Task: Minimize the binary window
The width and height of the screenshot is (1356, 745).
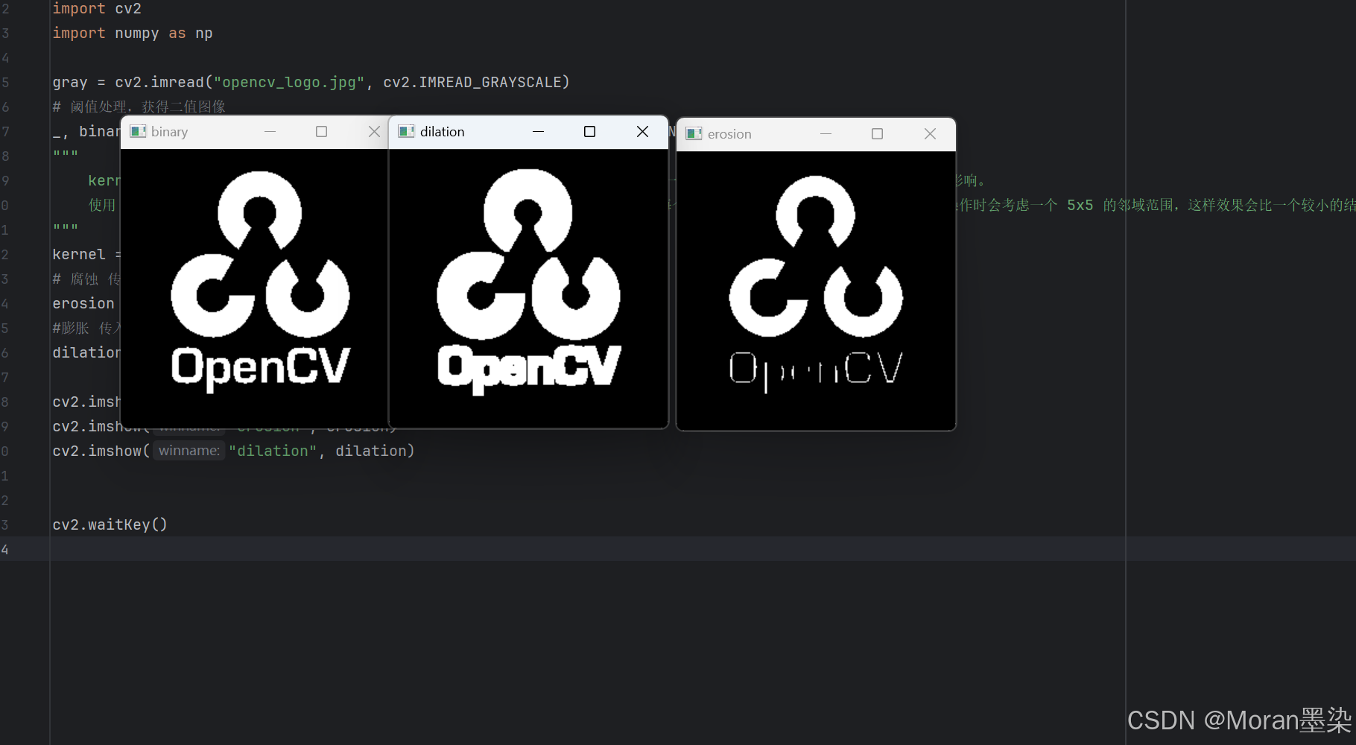Action: pos(270,132)
